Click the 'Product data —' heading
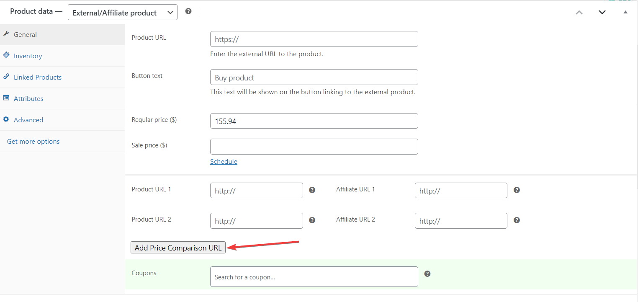638x302 pixels. pos(36,11)
